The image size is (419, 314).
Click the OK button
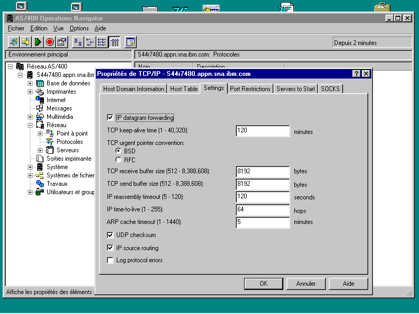click(263, 284)
